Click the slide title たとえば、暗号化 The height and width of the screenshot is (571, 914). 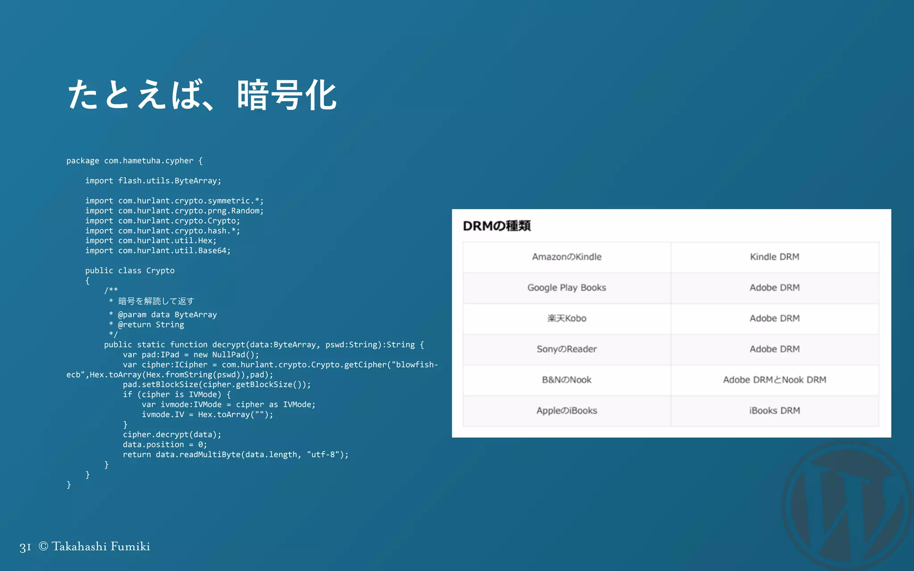point(202,95)
